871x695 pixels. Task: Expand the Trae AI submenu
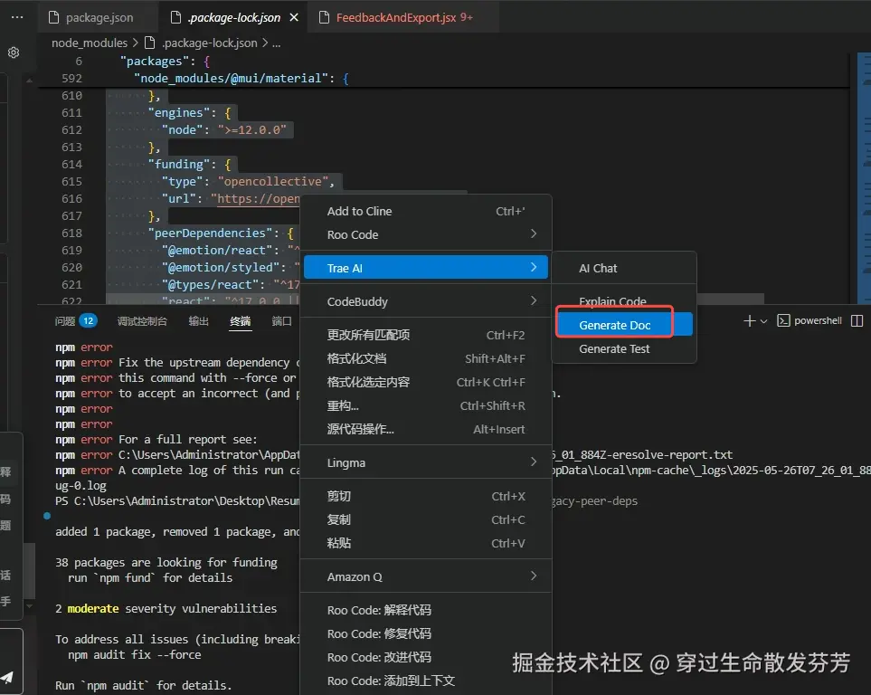point(425,268)
